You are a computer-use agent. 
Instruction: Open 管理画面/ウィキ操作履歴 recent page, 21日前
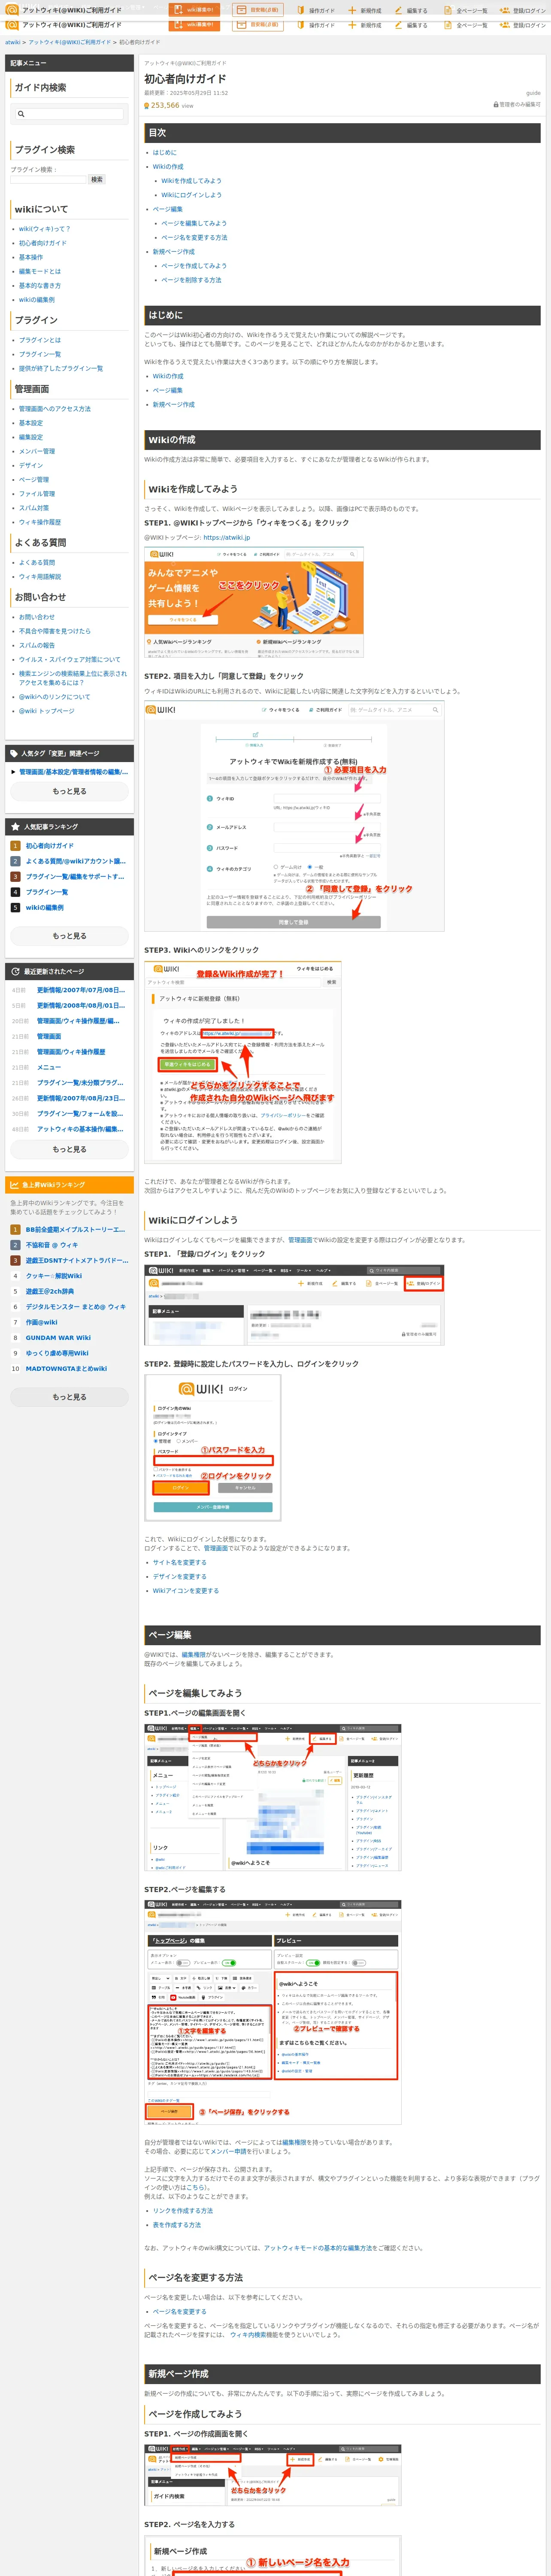pyautogui.click(x=71, y=1052)
